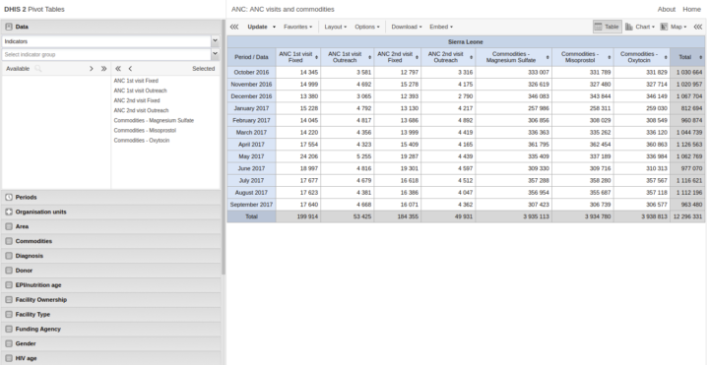709x365 pixels.
Task: Sort by Commodities - Magnesium Sulfate arrows
Action: point(548,57)
